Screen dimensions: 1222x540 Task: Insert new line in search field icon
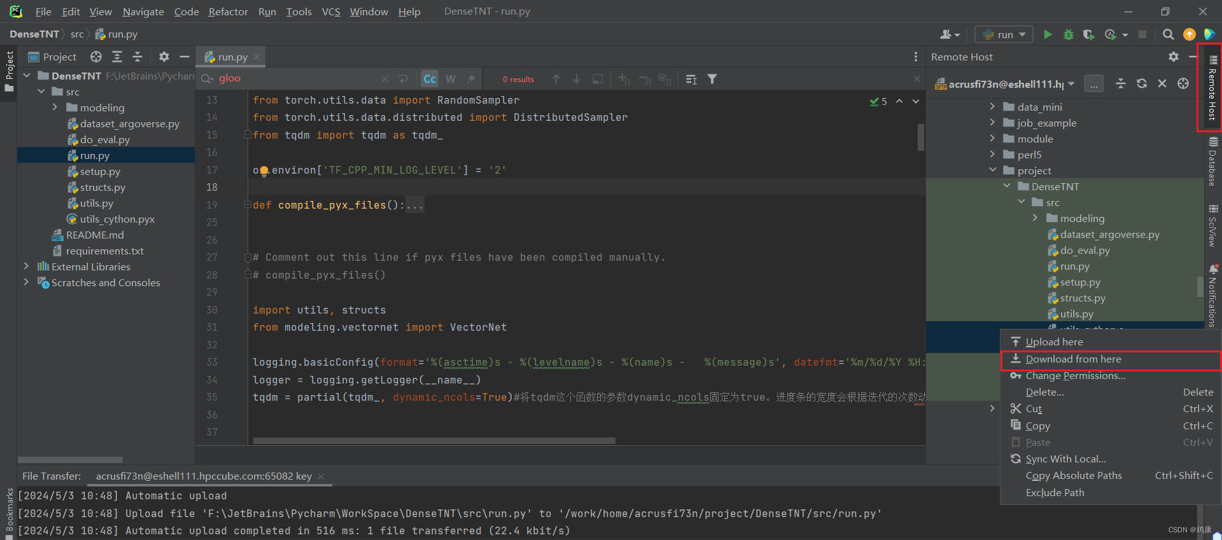pos(403,79)
